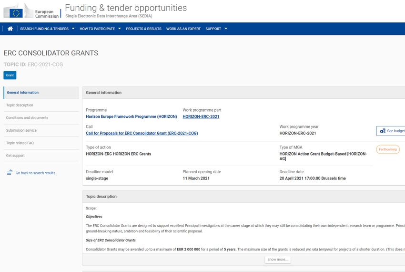The image size is (405, 272).
Task: Expand the How to Participate dropdown arrow
Action: (x=119, y=29)
